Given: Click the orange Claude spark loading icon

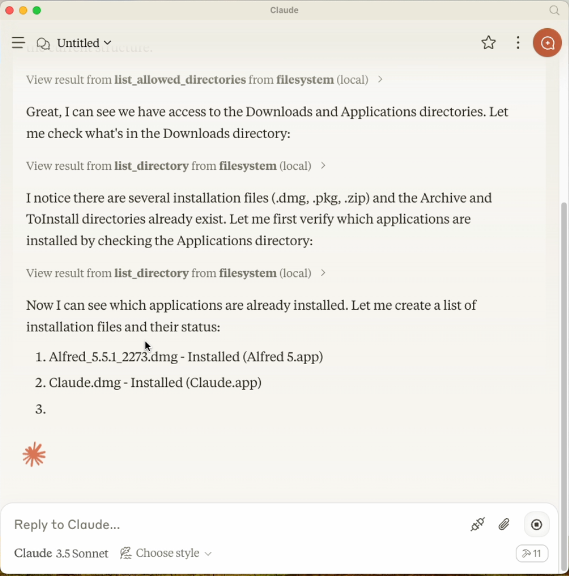Looking at the screenshot, I should (34, 454).
